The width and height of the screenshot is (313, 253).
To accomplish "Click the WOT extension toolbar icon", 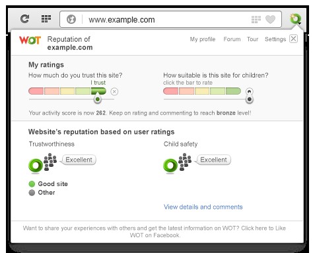I will (295, 19).
